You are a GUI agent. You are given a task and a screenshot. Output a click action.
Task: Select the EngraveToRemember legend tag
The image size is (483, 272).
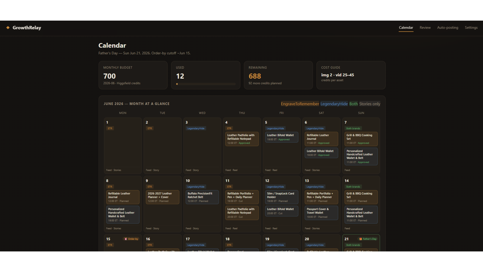pyautogui.click(x=300, y=104)
